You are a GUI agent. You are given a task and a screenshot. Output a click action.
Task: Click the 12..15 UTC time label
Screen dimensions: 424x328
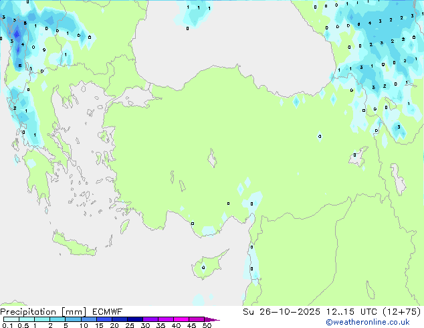[x=345, y=311]
